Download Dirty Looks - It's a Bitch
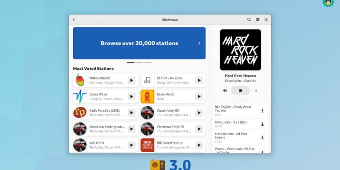340x170 pixels. pyautogui.click(x=262, y=124)
